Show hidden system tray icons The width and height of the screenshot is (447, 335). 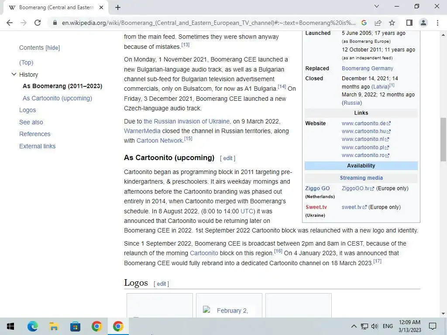coord(354,326)
